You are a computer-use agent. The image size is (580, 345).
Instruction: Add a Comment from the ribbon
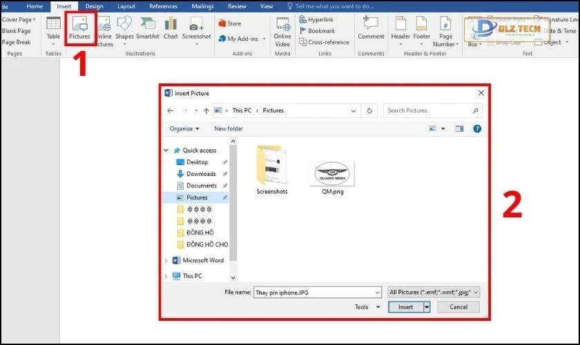pyautogui.click(x=371, y=28)
